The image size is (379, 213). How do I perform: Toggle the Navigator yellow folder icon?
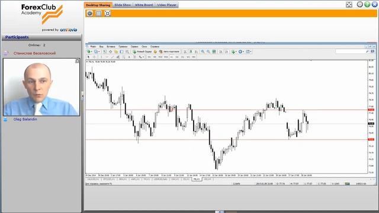tap(116, 51)
